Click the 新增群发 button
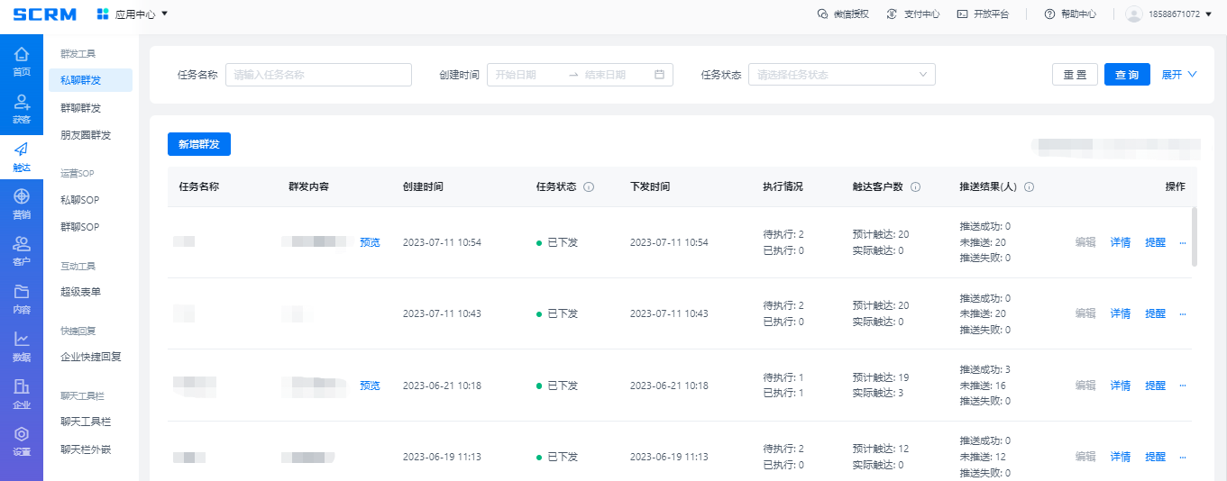This screenshot has width=1227, height=481. pos(199,144)
